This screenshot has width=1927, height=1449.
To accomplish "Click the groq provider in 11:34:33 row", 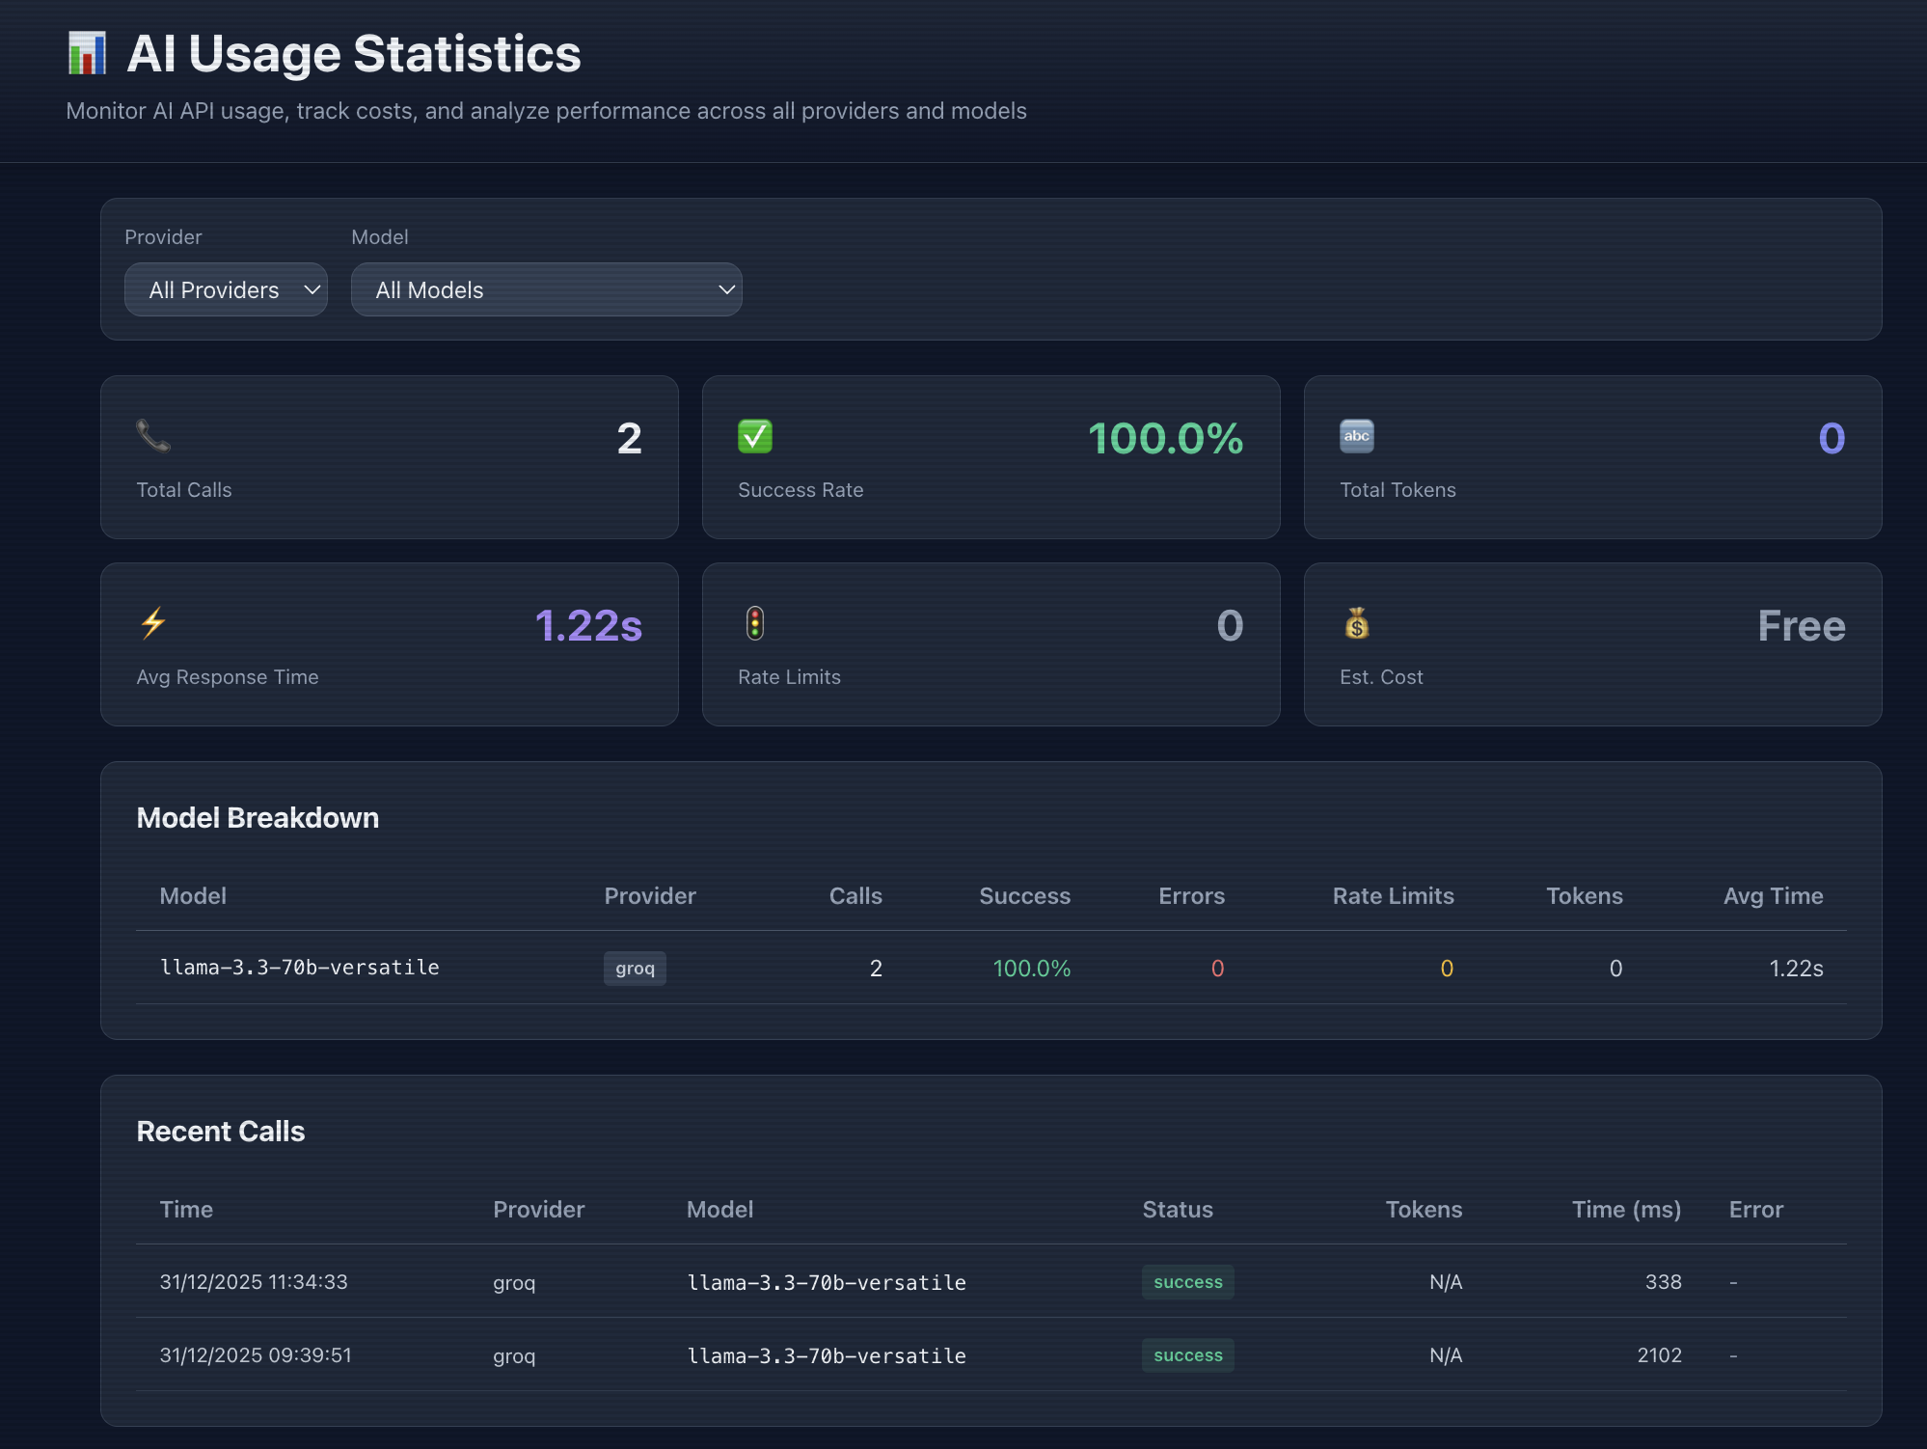I will pyautogui.click(x=514, y=1283).
